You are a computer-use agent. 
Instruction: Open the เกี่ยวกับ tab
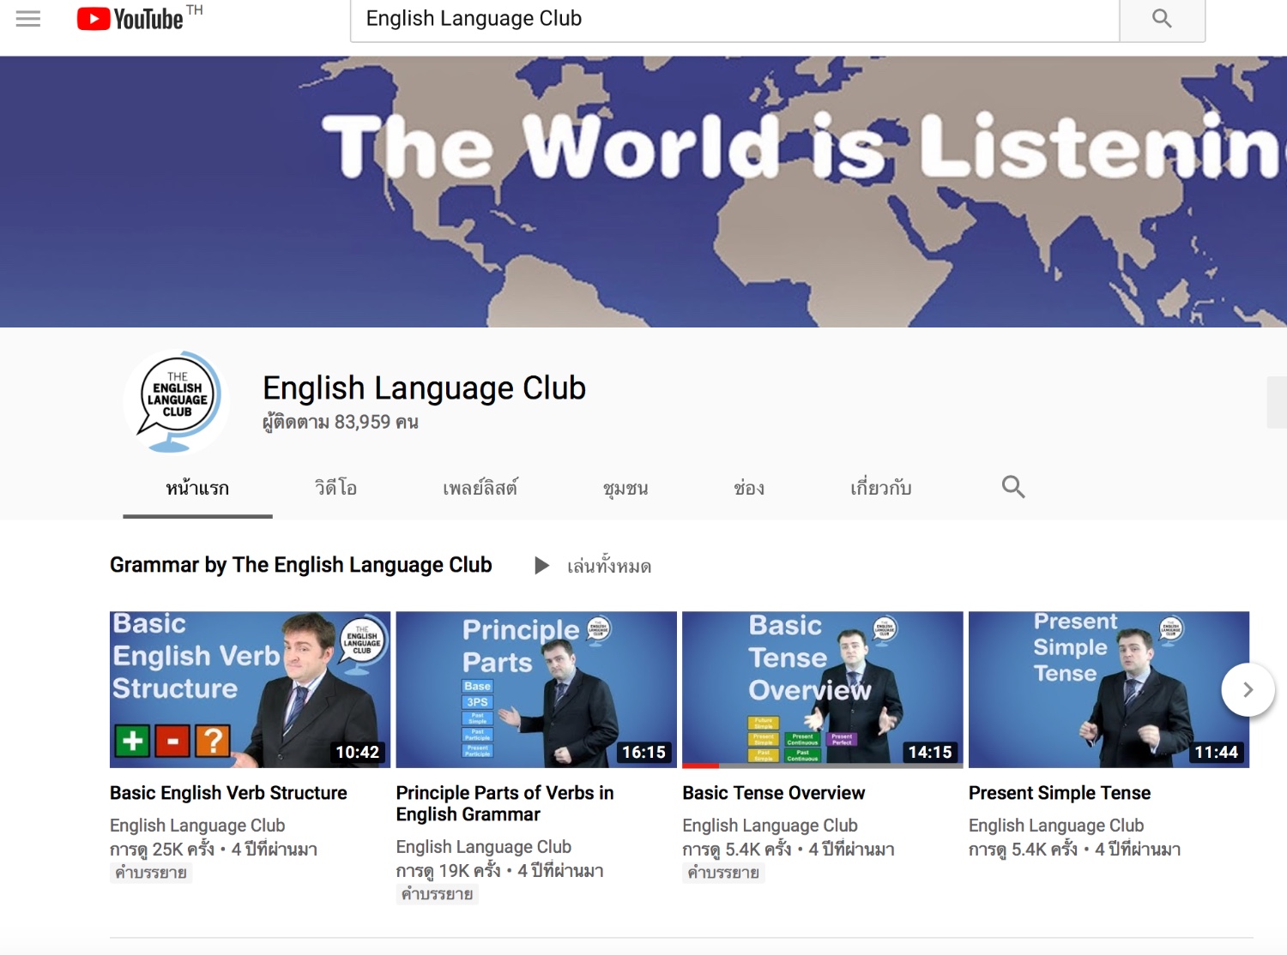[880, 489]
